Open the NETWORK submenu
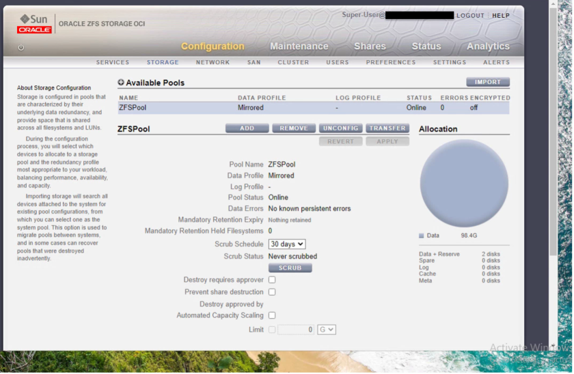574x374 pixels. (x=213, y=63)
